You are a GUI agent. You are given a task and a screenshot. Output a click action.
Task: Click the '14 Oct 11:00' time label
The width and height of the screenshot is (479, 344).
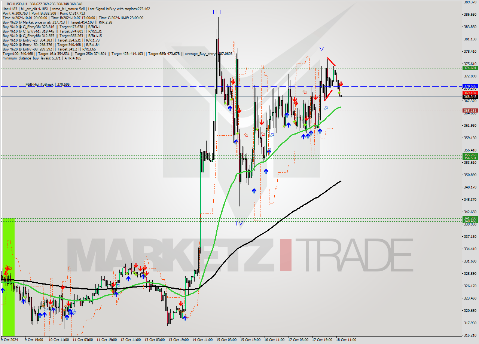point(202,340)
